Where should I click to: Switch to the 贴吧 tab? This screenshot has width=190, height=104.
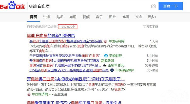[x=60, y=17]
